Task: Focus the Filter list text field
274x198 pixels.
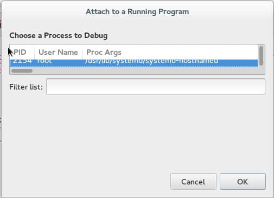Action: [x=156, y=87]
